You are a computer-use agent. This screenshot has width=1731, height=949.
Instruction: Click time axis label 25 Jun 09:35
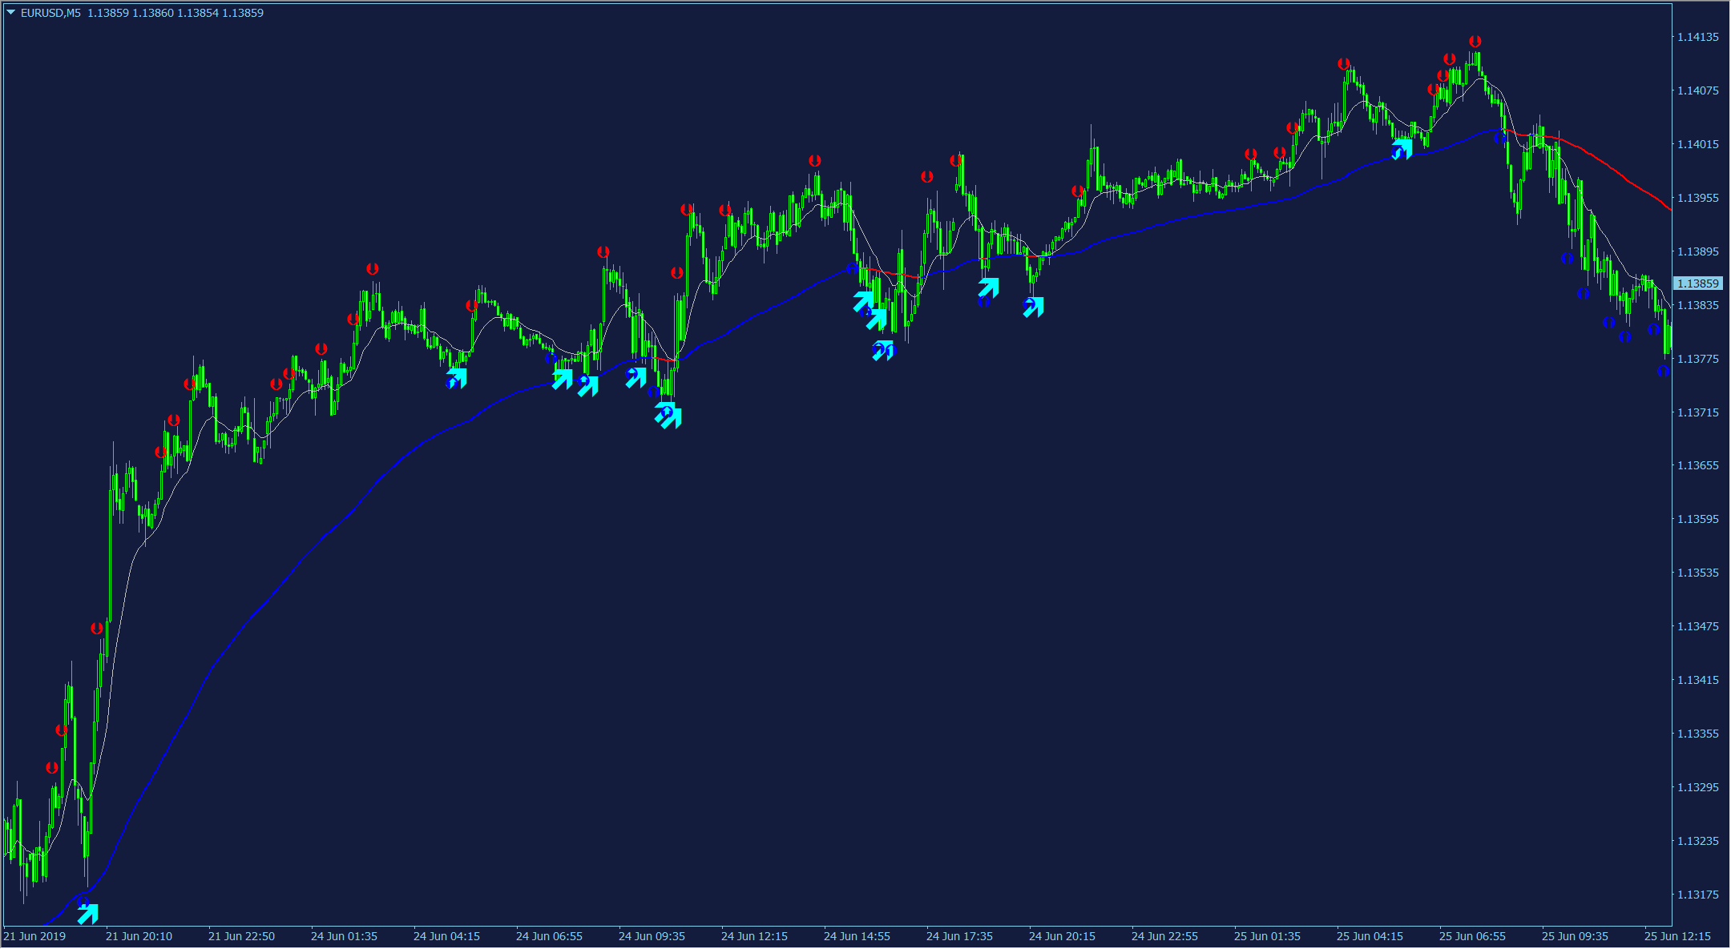1575,936
